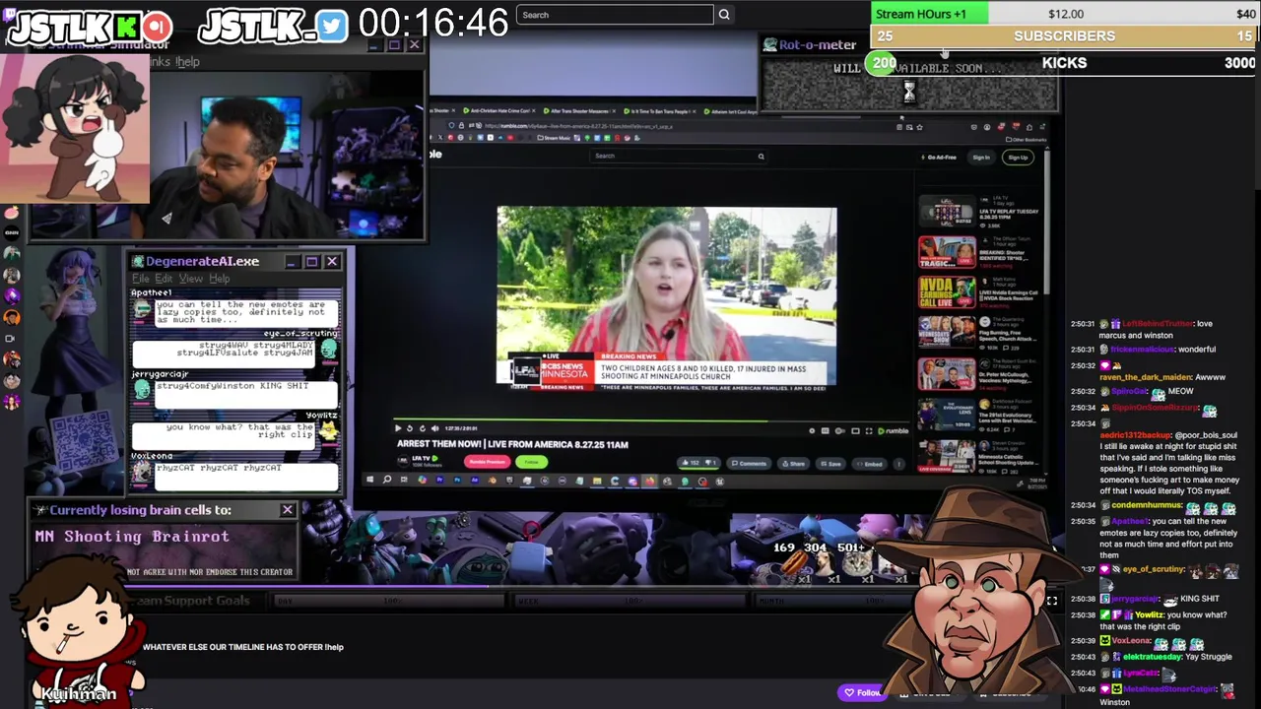This screenshot has width=1261, height=709.
Task: Open the LFA TV channel avatar below video
Action: pos(403,462)
